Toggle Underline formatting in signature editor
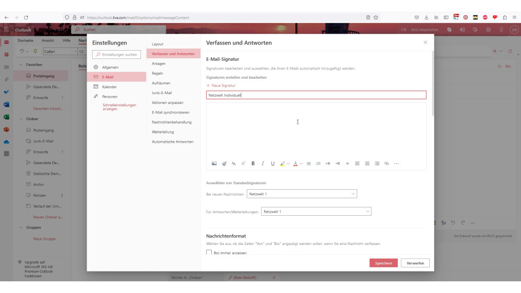Viewport: 521px width, 293px height. click(272, 164)
